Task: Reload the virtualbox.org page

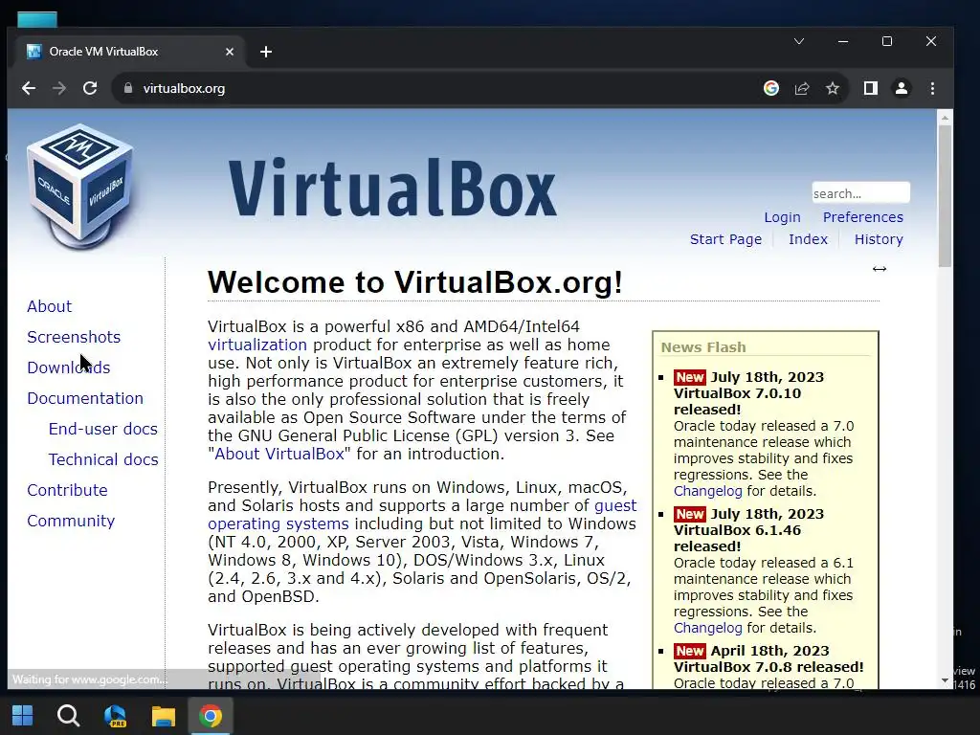Action: click(x=90, y=88)
